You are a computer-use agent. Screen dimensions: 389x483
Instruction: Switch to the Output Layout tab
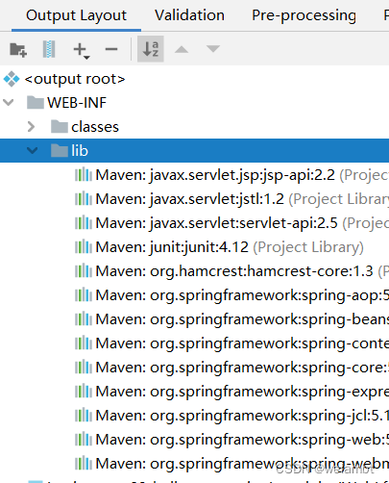point(76,15)
